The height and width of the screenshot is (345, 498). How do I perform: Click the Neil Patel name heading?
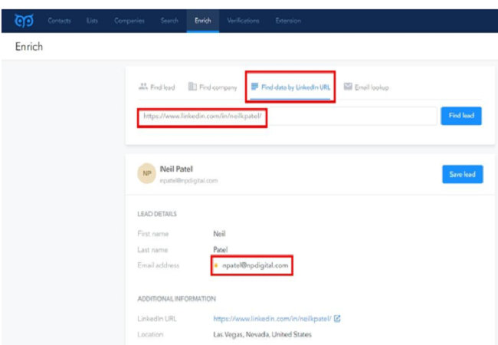click(176, 169)
